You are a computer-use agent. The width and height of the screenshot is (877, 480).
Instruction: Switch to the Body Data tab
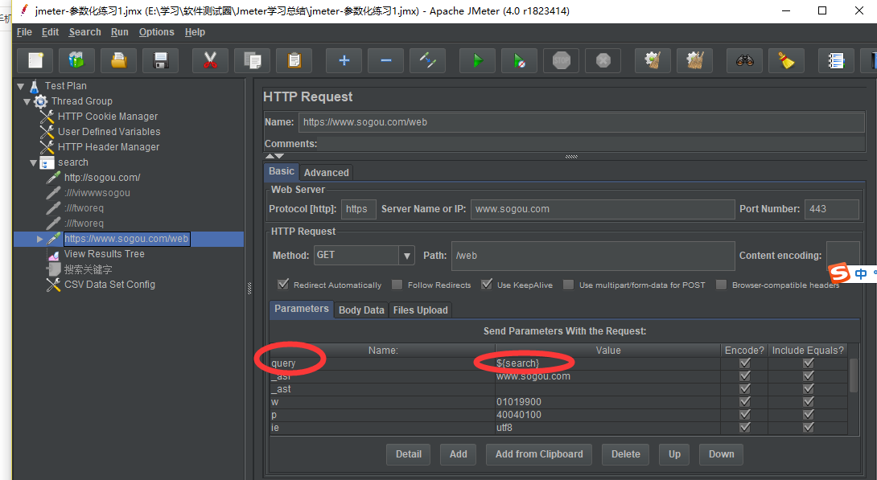pos(361,310)
